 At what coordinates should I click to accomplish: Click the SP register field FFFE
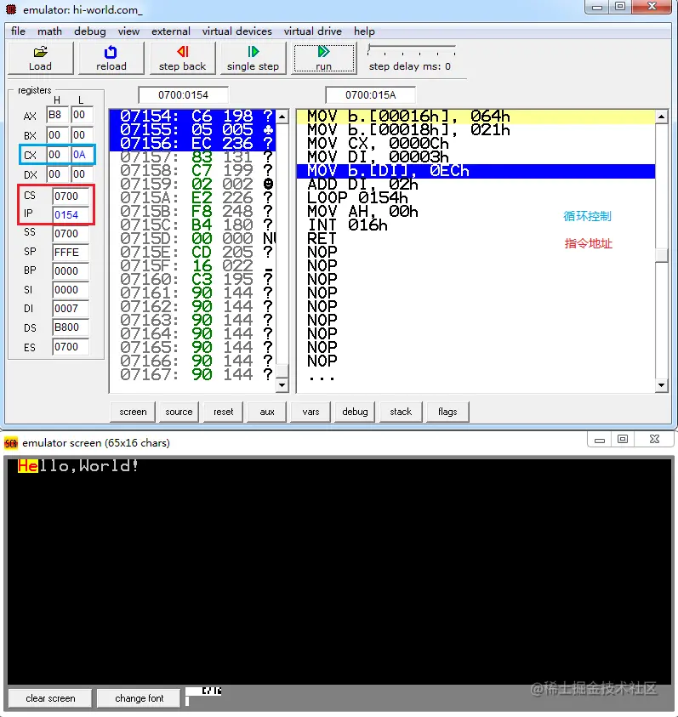(71, 253)
